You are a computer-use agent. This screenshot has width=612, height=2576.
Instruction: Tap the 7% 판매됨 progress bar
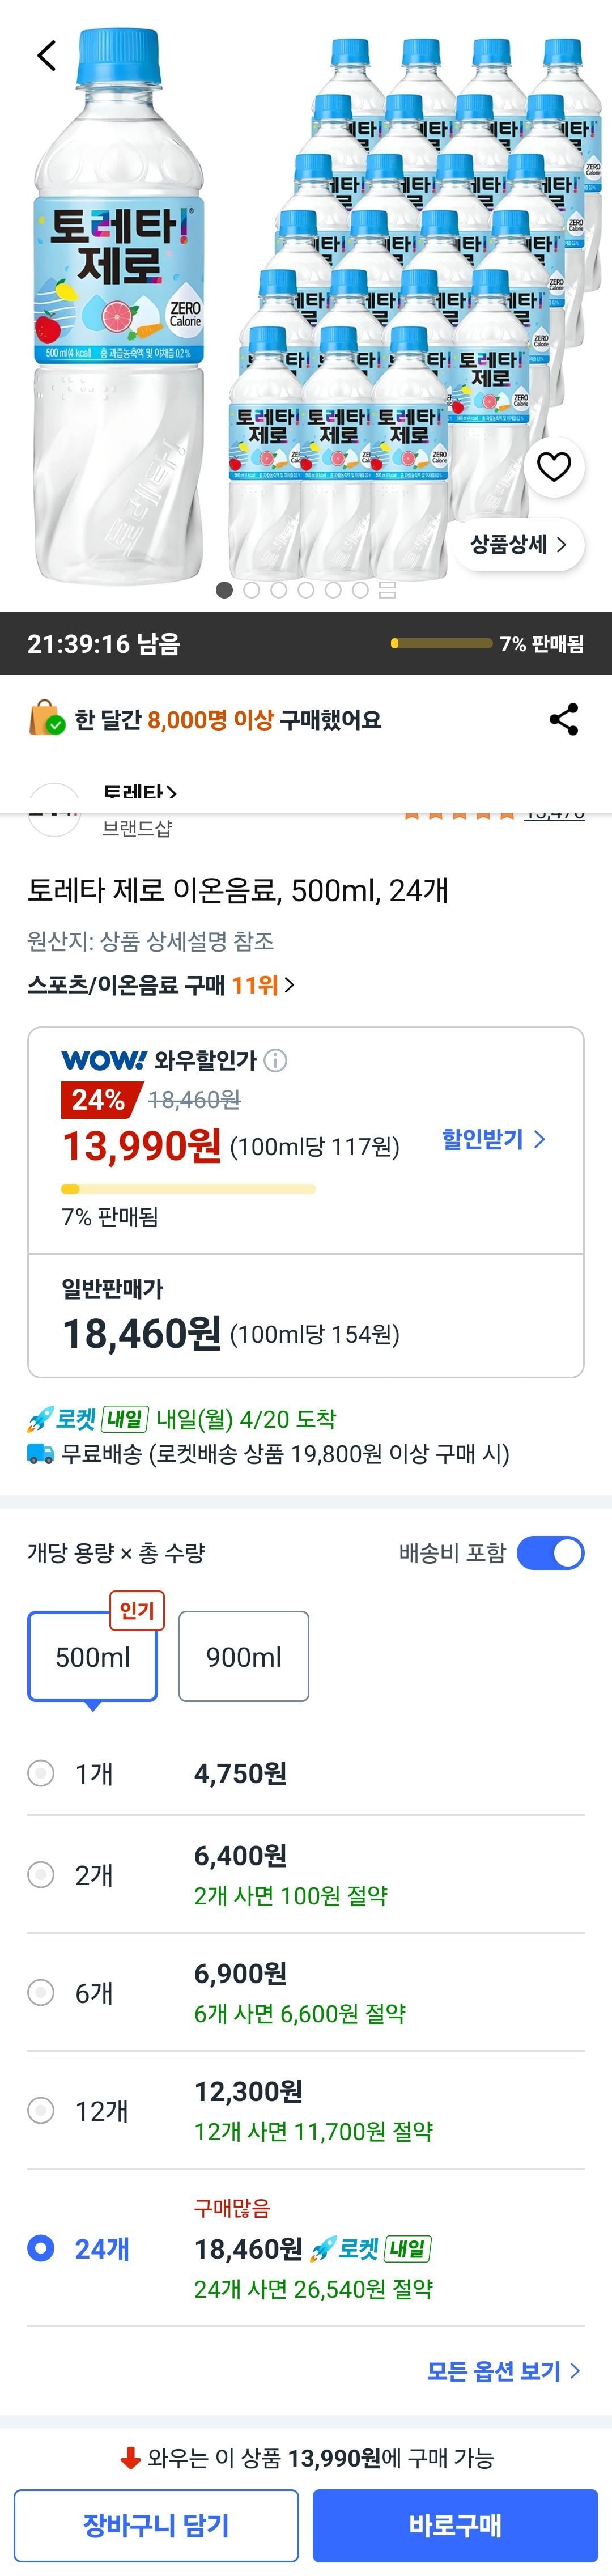point(188,1189)
